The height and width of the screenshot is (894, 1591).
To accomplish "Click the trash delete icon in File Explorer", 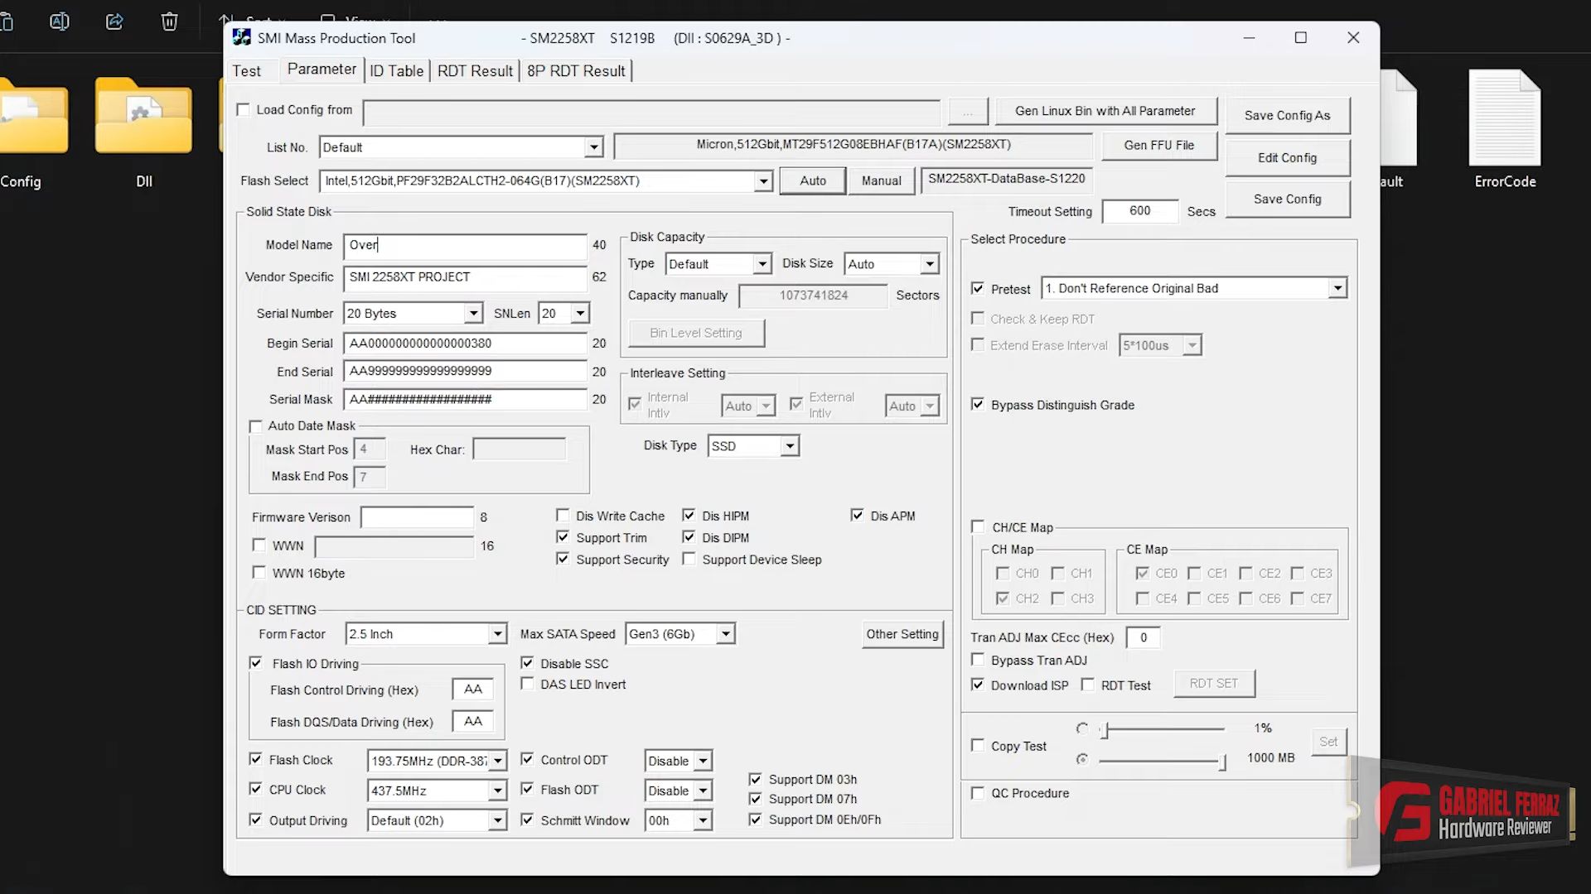I will click(x=169, y=22).
